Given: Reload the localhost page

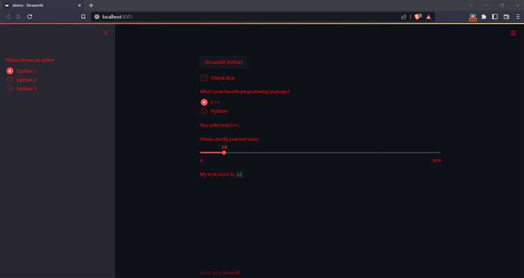Looking at the screenshot, I should coord(30,17).
